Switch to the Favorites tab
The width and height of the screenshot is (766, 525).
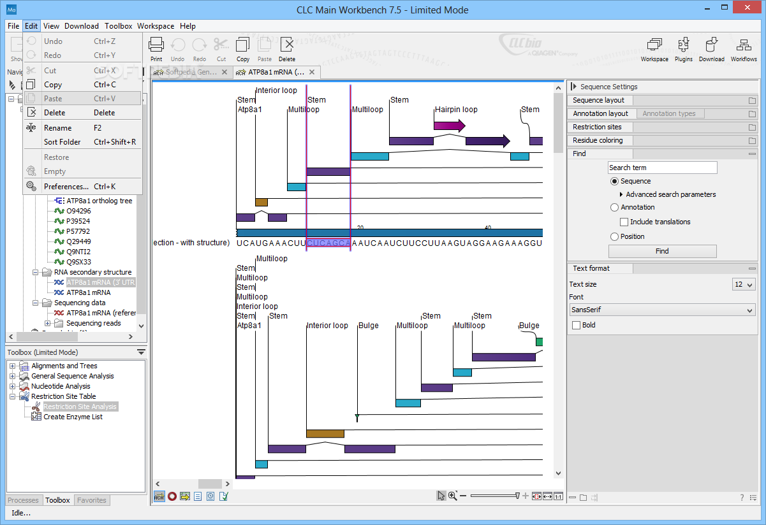(x=92, y=500)
